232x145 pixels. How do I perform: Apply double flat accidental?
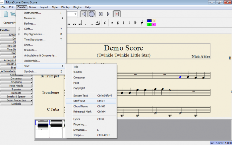coord(135,23)
